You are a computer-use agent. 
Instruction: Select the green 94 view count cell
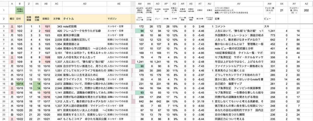coord(140,31)
